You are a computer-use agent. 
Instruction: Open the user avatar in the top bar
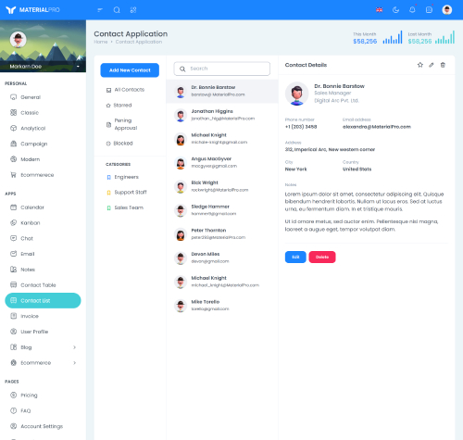[x=447, y=10]
